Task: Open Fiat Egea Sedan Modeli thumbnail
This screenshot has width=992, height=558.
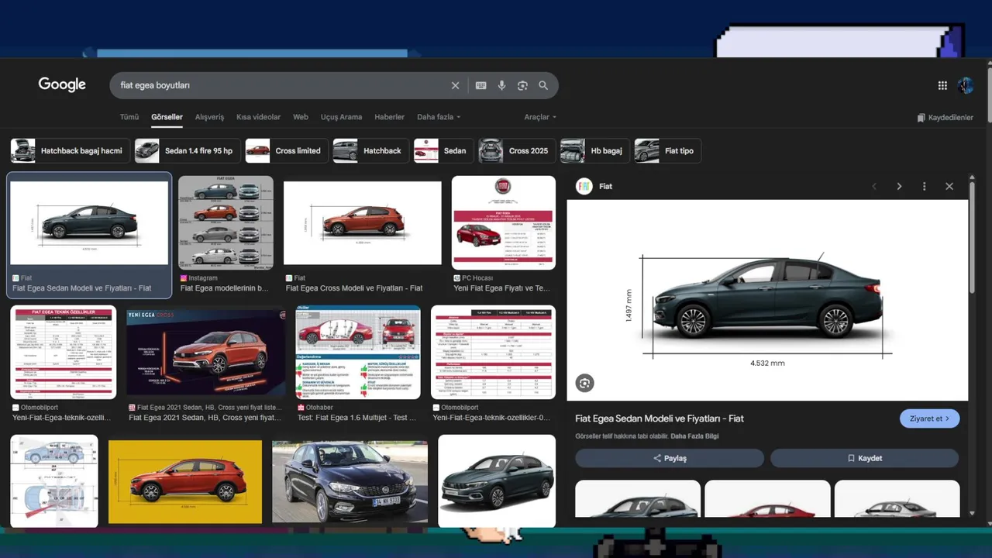Action: (x=89, y=223)
